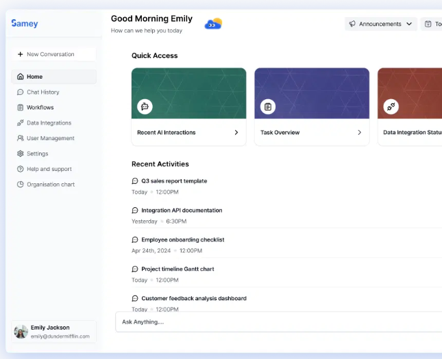The width and height of the screenshot is (442, 359).
Task: Click chat icon beside Employee onboarding checklist
Action: [135, 240]
